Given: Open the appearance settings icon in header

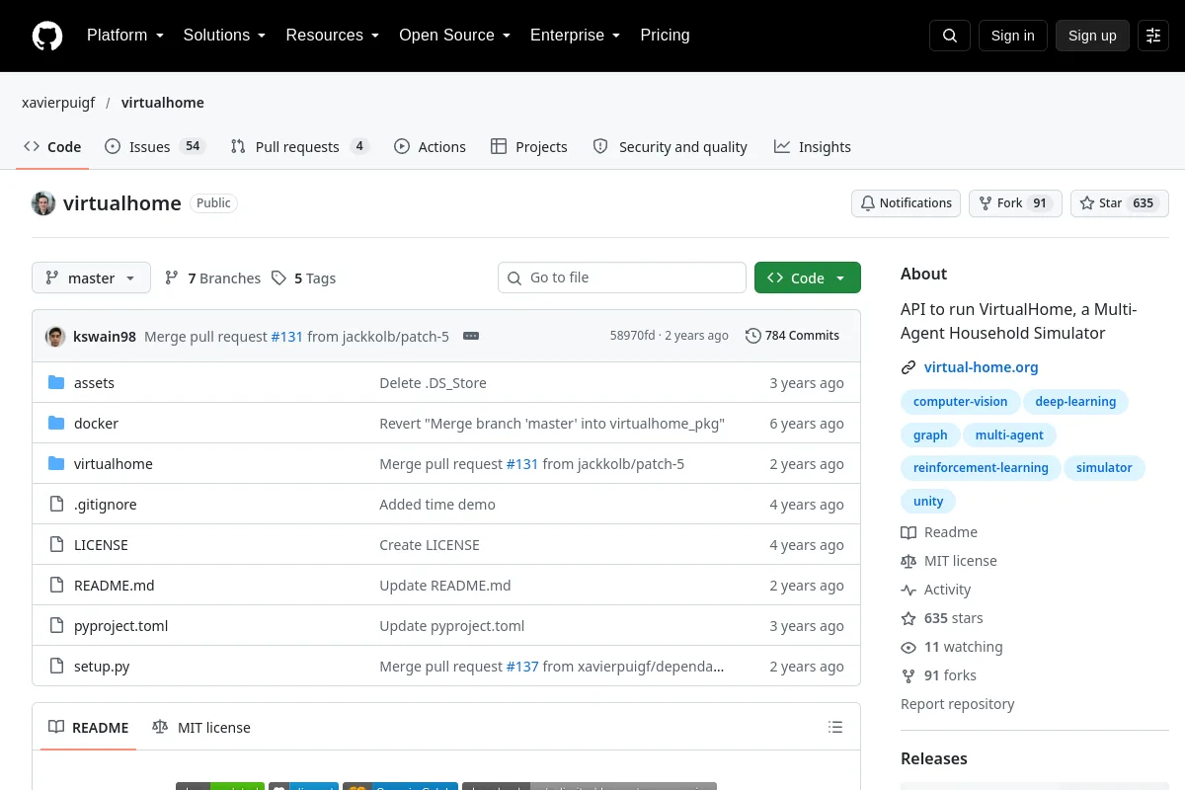Looking at the screenshot, I should coord(1153,36).
